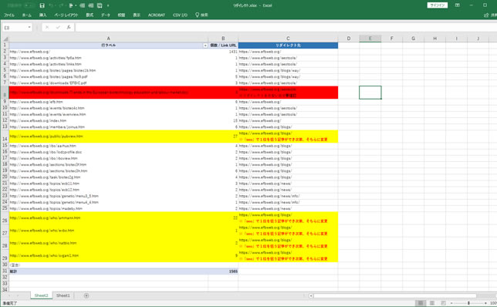This screenshot has width=497, height=307.
Task: Open Insert Function fx icon
Action: (x=69, y=28)
